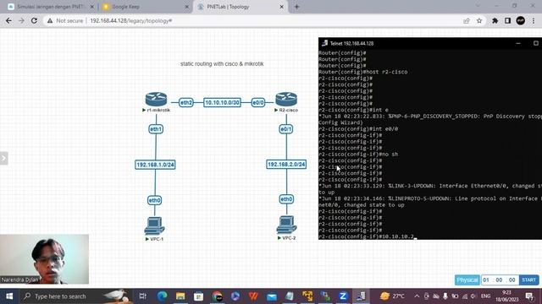The image size is (542, 304).
Task: Click the timer hours field
Action: (486, 280)
